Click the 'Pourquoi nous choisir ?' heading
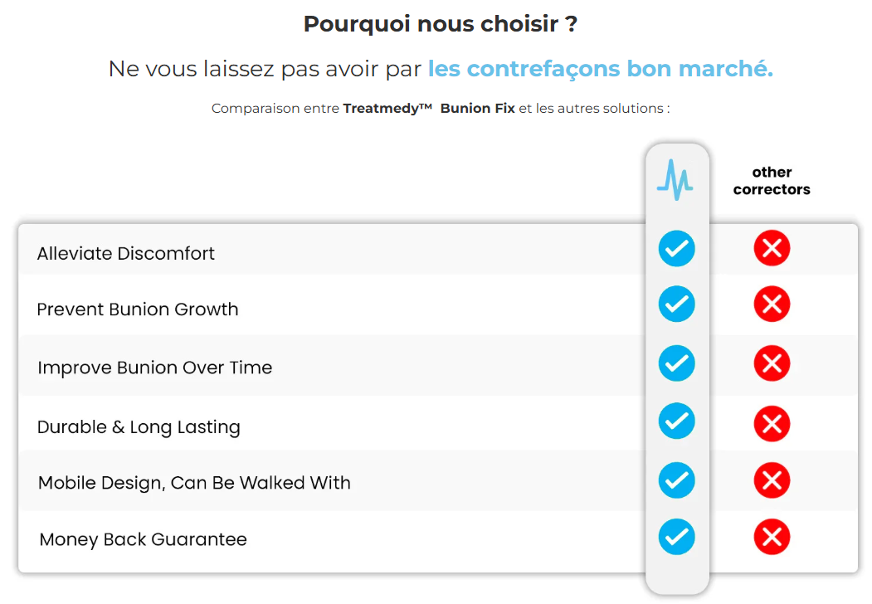Image resolution: width=872 pixels, height=604 pixels. [441, 24]
